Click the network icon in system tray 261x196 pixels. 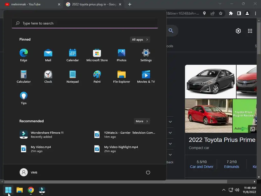tap(231, 190)
